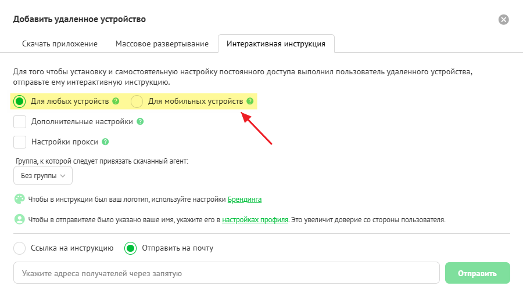Screen dimensions: 523x297
Task: Select the "Интерактивная инструкция" tab
Action: [276, 44]
